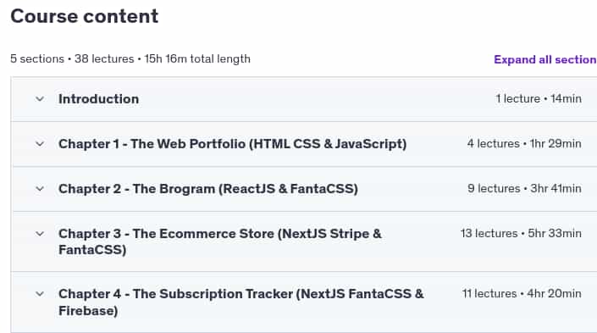Click the '4 lectures • 1hr 29min' label
The height and width of the screenshot is (333, 597).
click(524, 144)
